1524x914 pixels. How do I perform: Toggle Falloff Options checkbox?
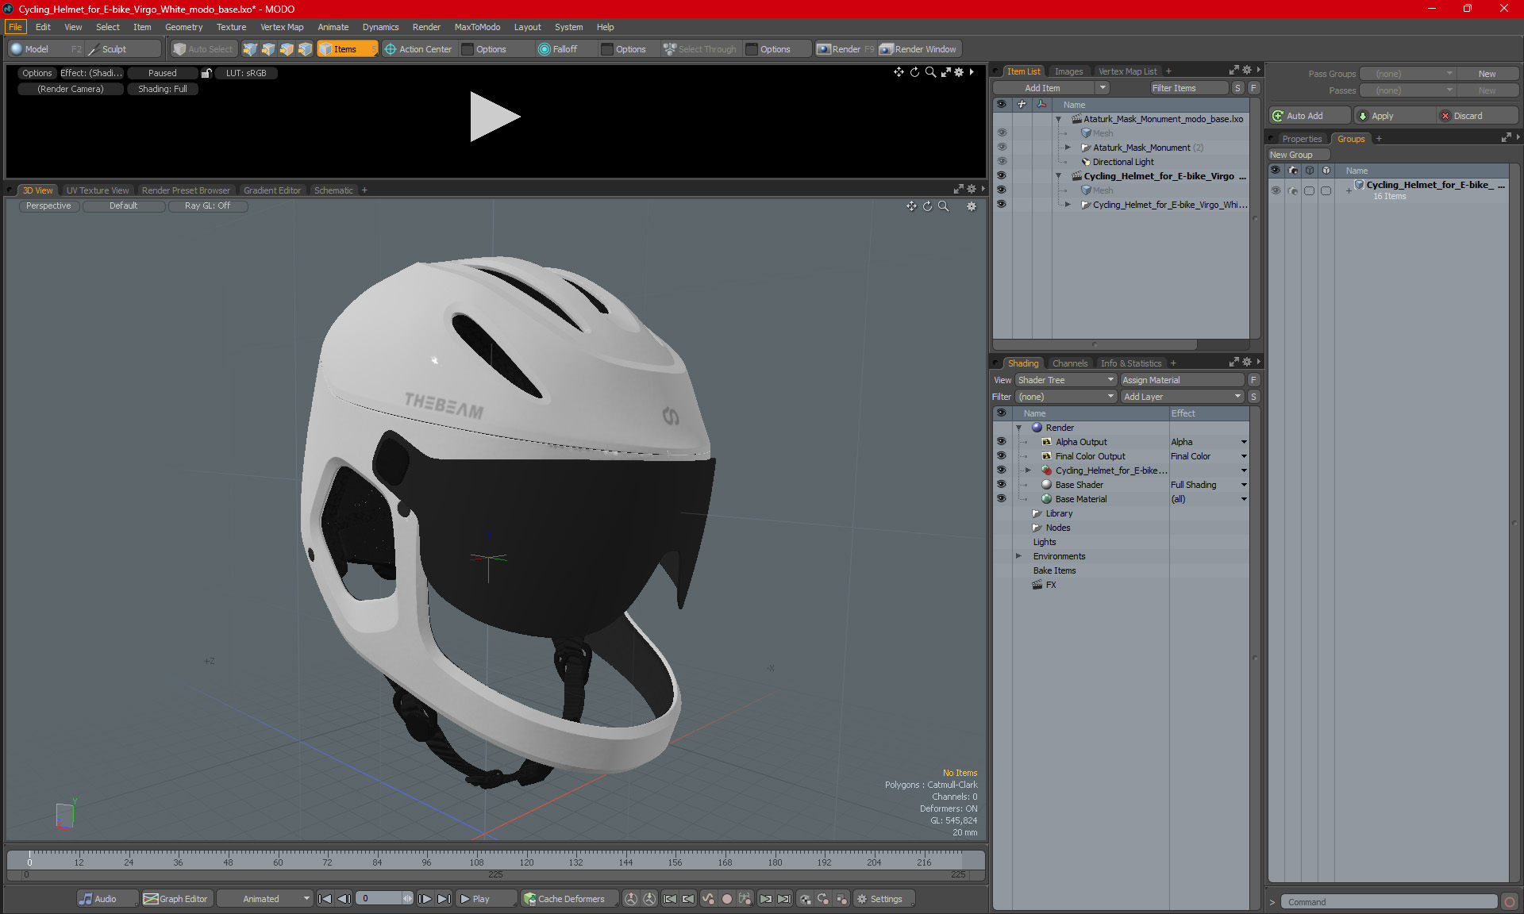pos(607,49)
